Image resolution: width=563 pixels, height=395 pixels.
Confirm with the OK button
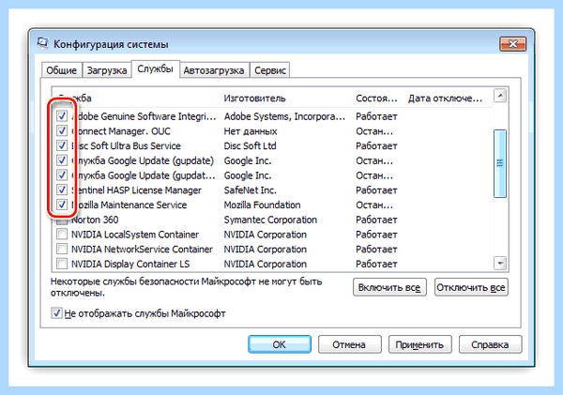(280, 344)
